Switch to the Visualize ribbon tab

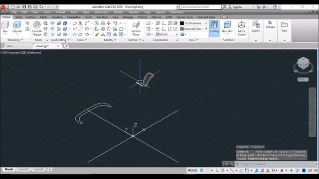click(x=57, y=17)
